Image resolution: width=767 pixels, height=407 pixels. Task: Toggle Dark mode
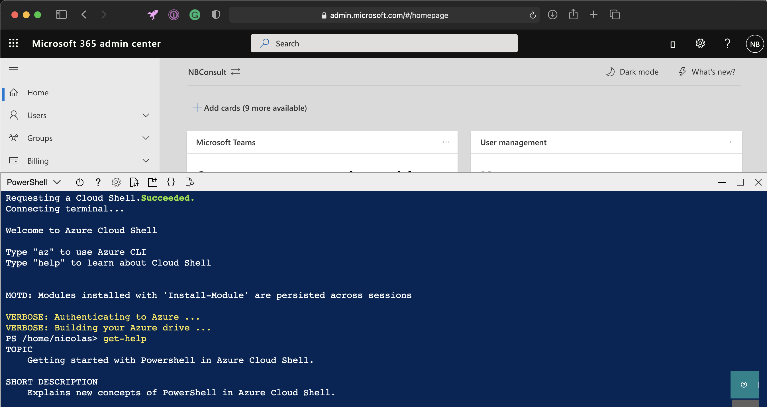(x=633, y=72)
